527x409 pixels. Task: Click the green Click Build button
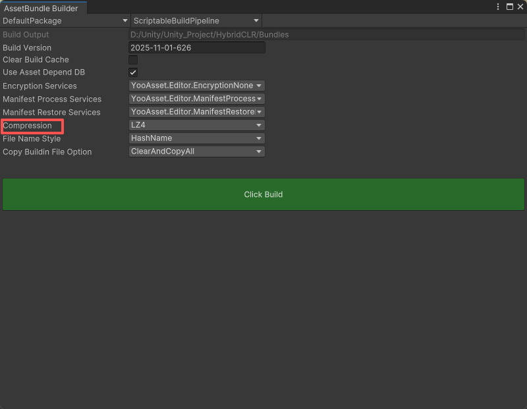pyautogui.click(x=263, y=194)
